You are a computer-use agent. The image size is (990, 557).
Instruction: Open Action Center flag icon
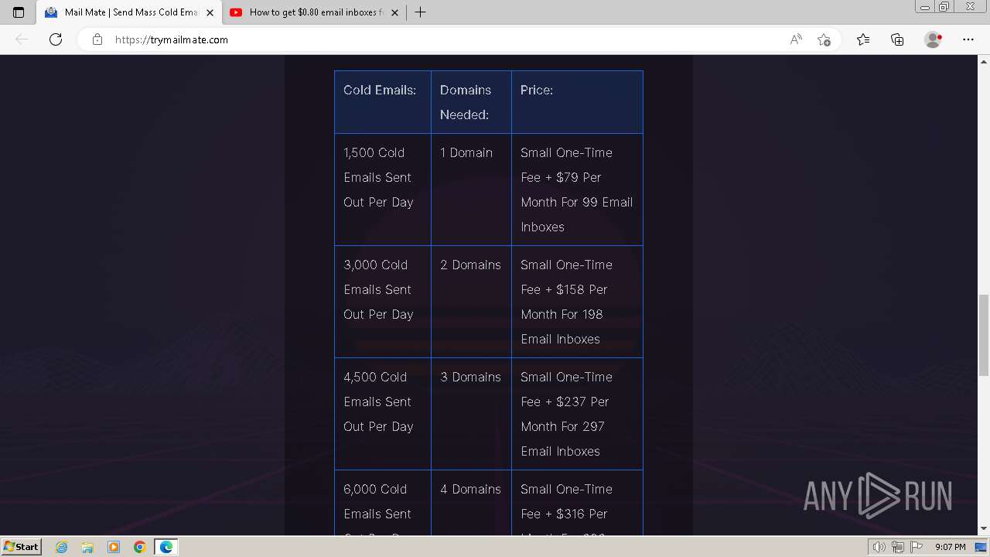(916, 547)
